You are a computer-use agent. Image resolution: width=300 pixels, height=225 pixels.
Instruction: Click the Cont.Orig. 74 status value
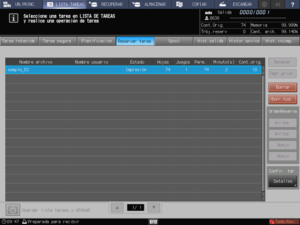click(243, 25)
